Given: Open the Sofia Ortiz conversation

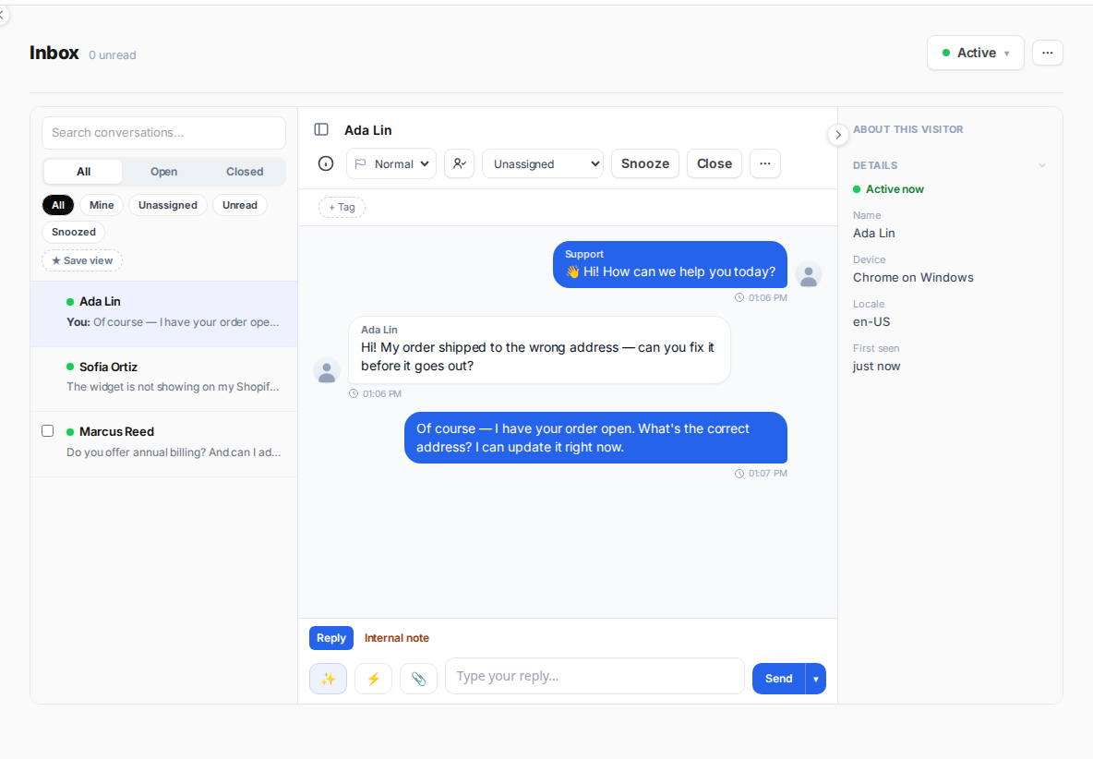Looking at the screenshot, I should (x=163, y=379).
